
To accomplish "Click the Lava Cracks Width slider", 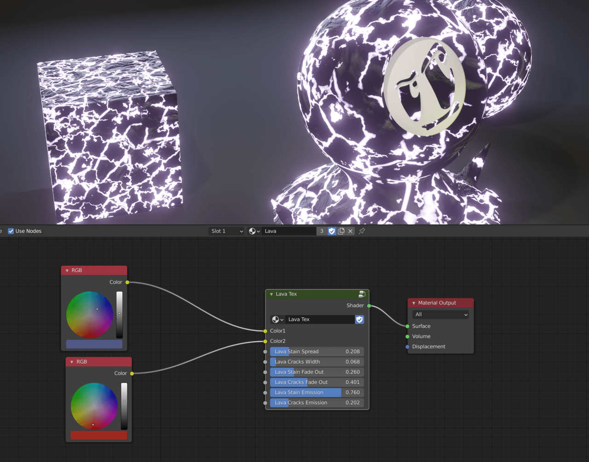I will (317, 362).
